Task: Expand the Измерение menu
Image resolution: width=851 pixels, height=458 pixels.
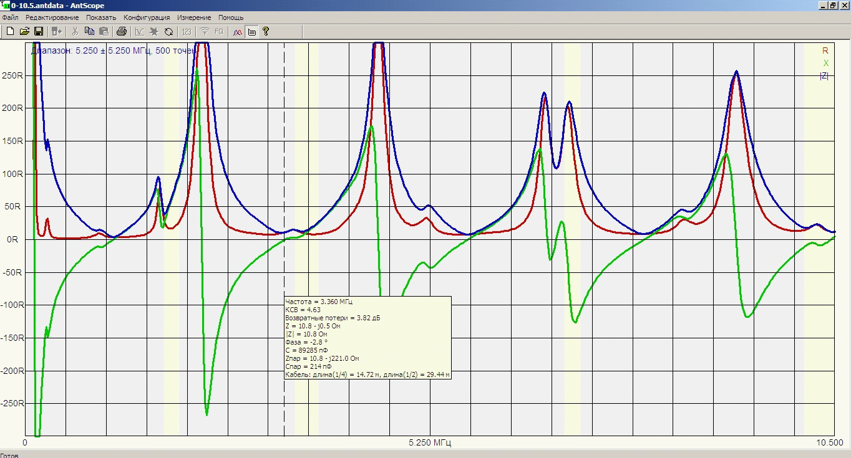Action: [194, 17]
